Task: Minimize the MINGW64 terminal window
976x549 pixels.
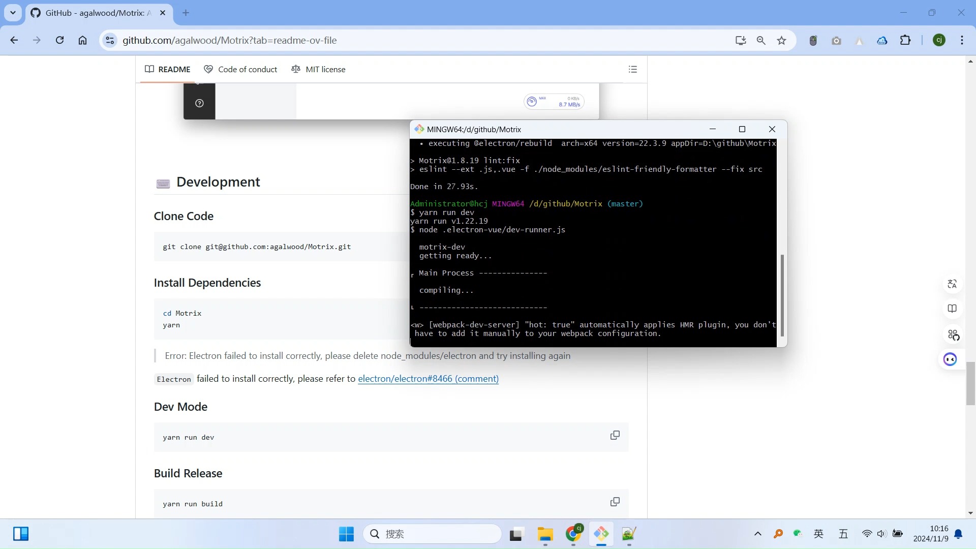Action: [713, 129]
